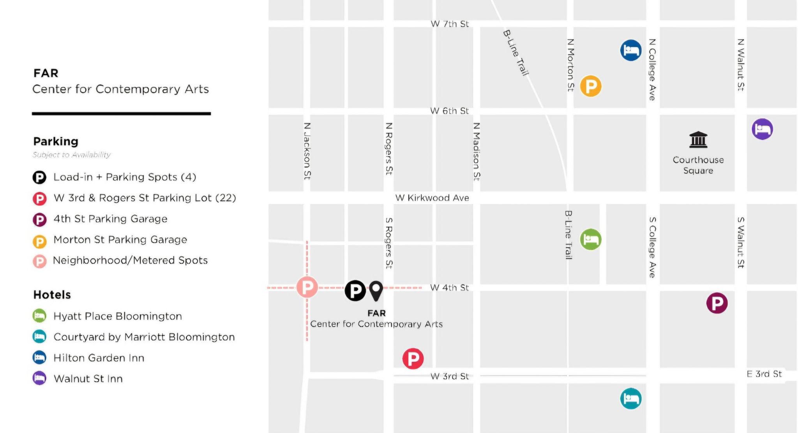This screenshot has width=798, height=433.
Task: Click the yellow Morton St legend icon
Action: tap(39, 241)
